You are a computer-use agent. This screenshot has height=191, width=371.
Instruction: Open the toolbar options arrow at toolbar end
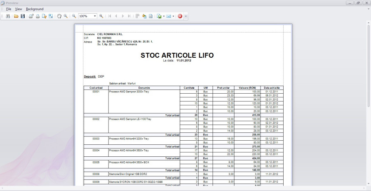click(x=186, y=16)
